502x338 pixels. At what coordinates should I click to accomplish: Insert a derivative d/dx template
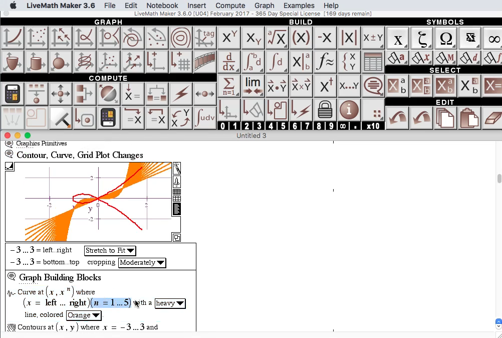[228, 61]
